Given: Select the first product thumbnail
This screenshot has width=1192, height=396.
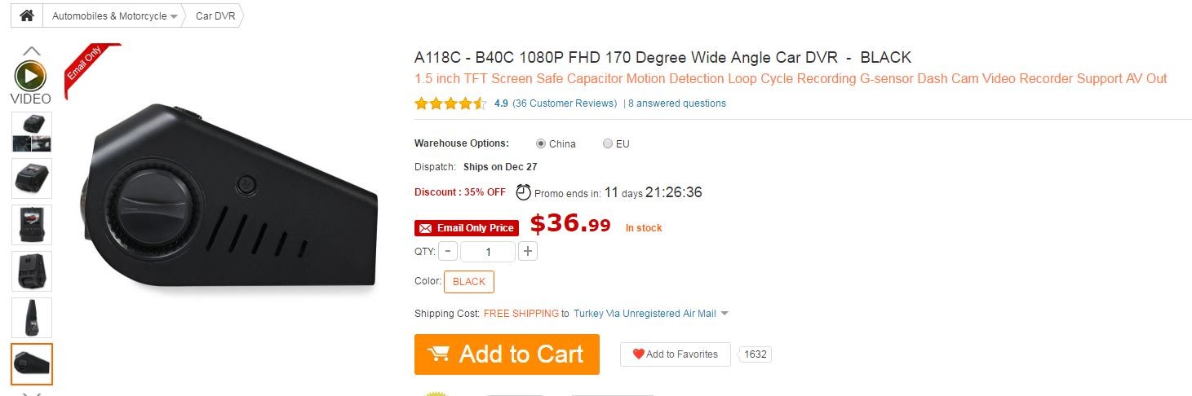Looking at the screenshot, I should click(32, 133).
